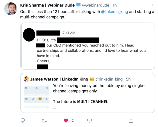Click James Watson | LinkedIn King name

(59, 79)
